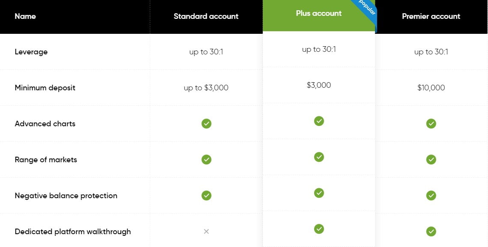Click Advanced charts checkmark under Plus account
488x247 pixels.
point(318,121)
